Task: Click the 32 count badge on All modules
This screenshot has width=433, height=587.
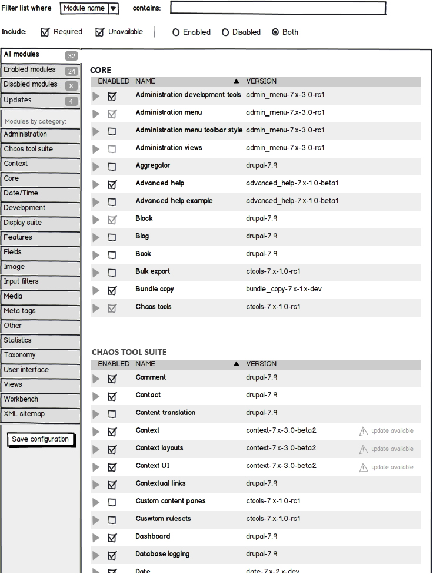Action: tap(71, 56)
